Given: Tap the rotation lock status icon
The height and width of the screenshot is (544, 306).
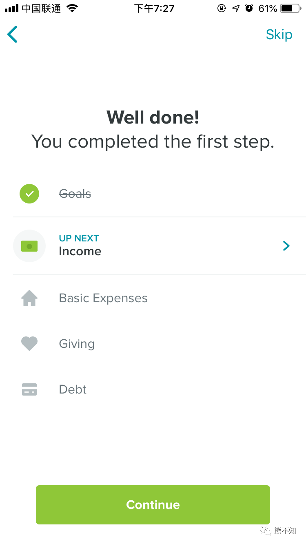Looking at the screenshot, I should (x=222, y=8).
